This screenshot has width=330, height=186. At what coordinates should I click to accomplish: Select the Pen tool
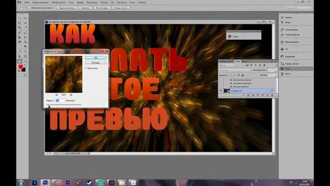point(20,52)
